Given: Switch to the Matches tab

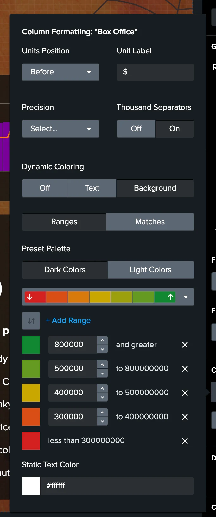Looking at the screenshot, I should click(x=150, y=222).
